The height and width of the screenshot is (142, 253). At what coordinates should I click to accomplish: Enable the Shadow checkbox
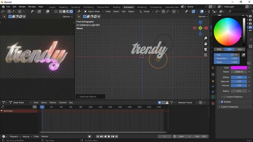pos(222,102)
